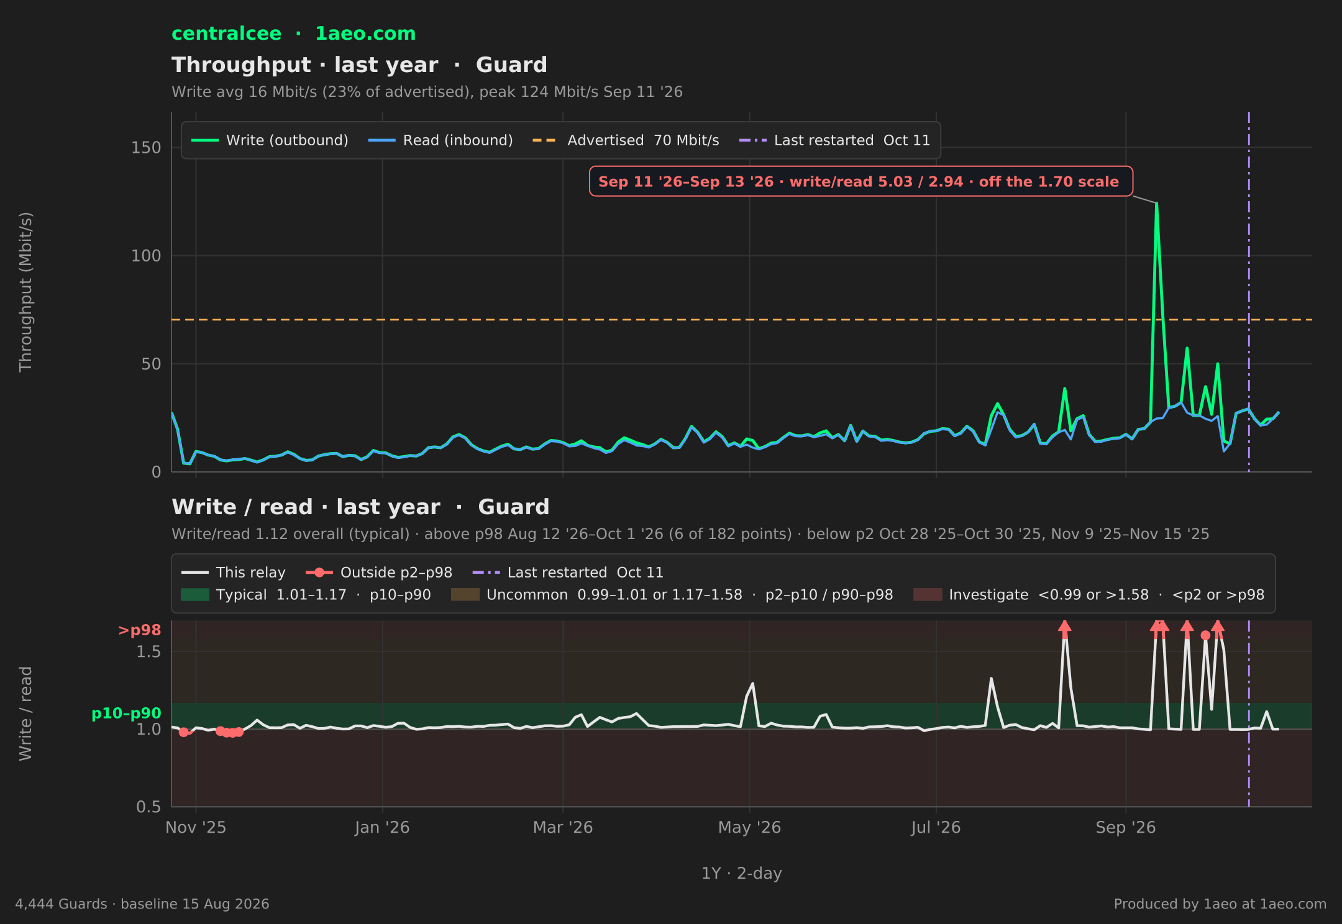Click the Write/read 1.12 overall subtitle
The height and width of the screenshot is (924, 1342).
click(690, 534)
